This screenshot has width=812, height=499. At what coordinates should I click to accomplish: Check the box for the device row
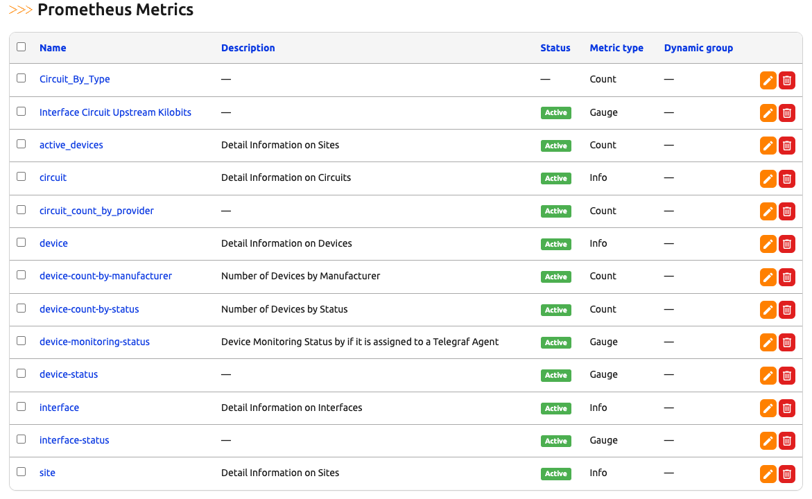coord(21,243)
